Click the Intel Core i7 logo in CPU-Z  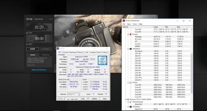pos(102,60)
